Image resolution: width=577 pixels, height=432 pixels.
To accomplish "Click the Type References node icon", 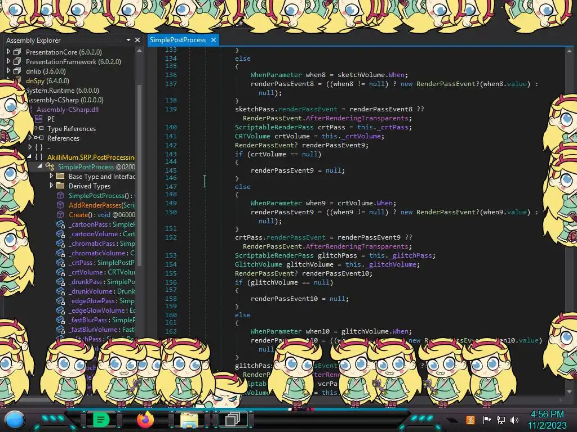I will pos(39,128).
